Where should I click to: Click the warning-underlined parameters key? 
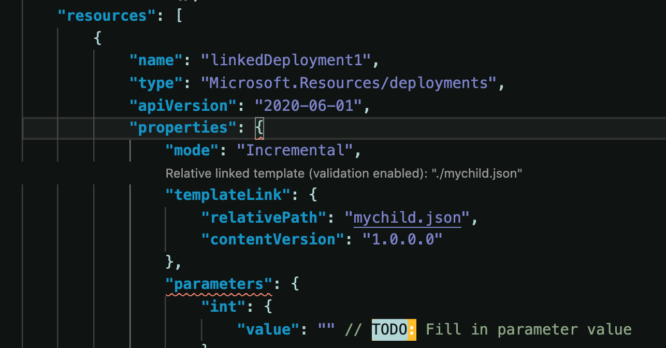tap(218, 283)
